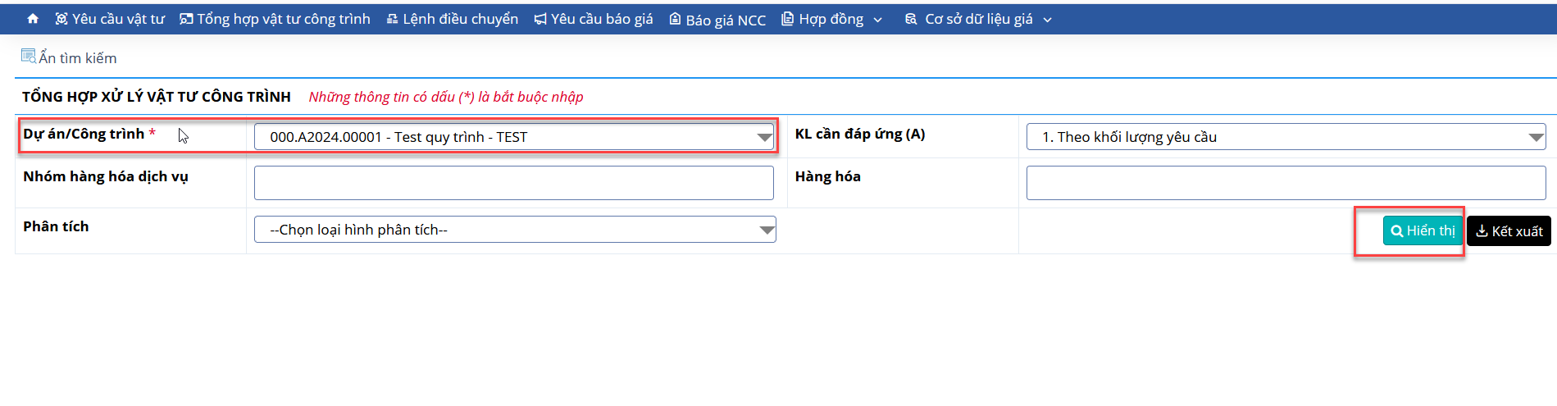Click the Hiển thị search button

pyautogui.click(x=1423, y=231)
